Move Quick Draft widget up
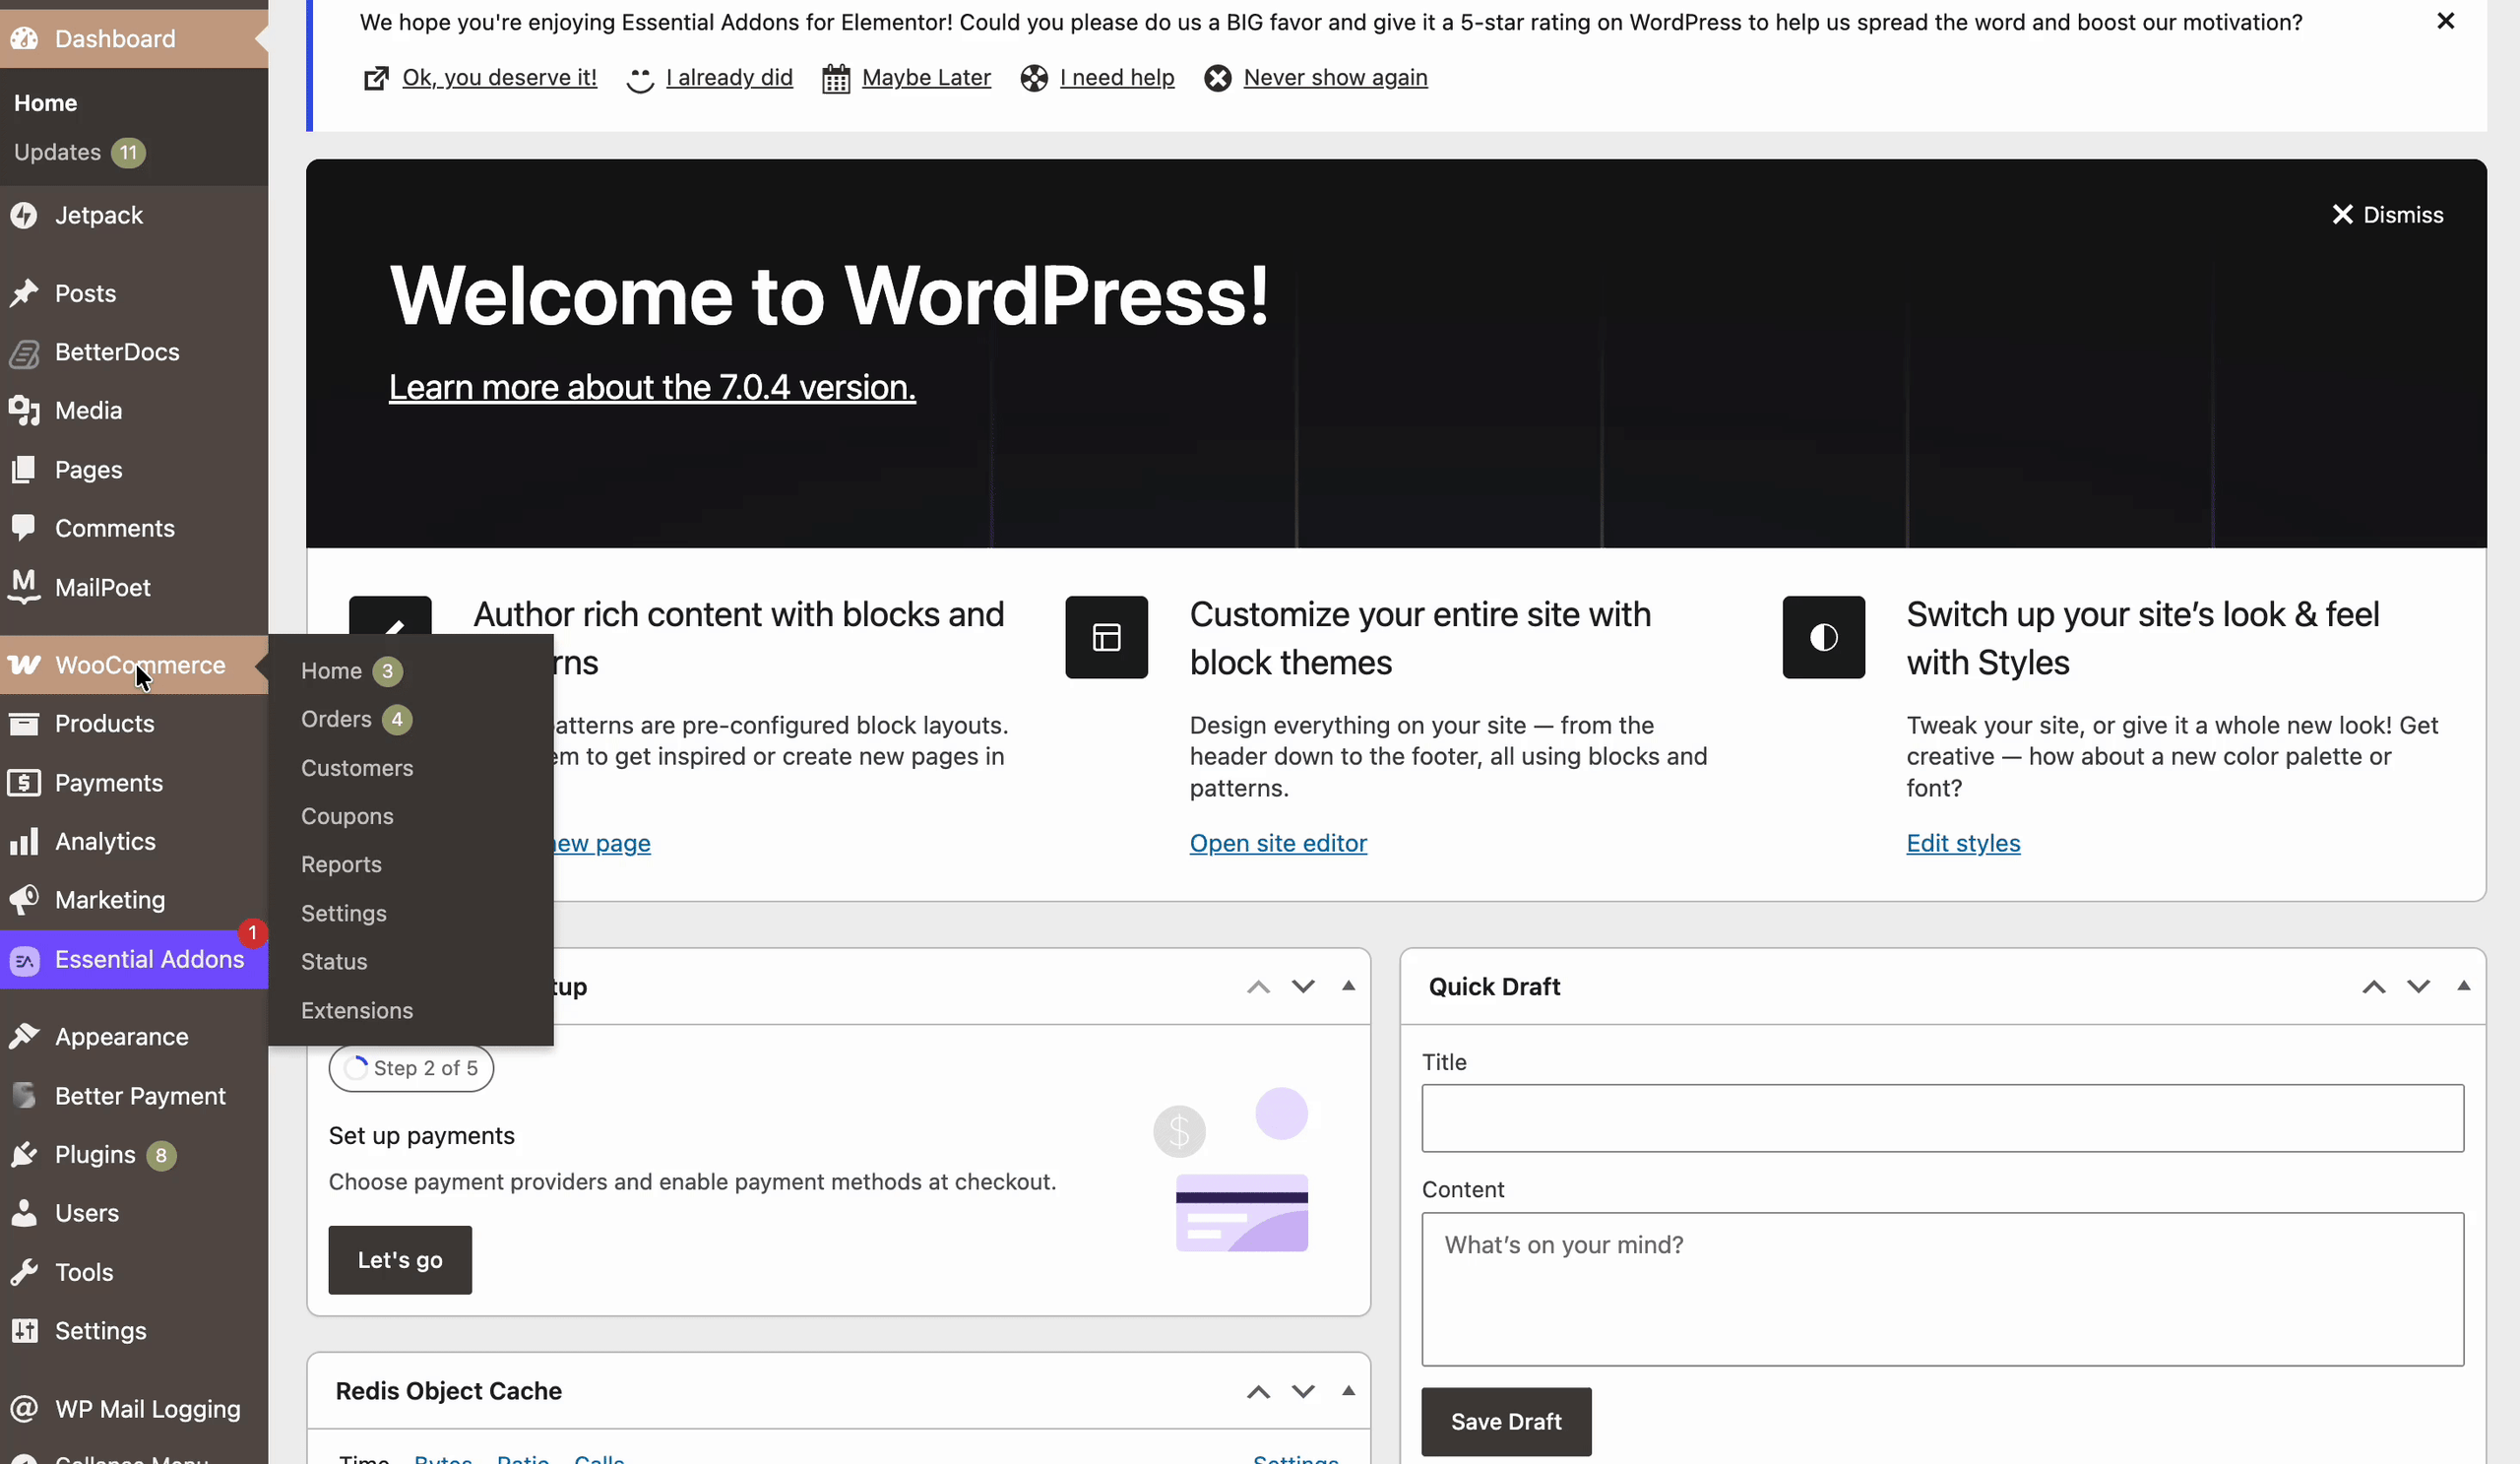The height and width of the screenshot is (1464, 2520). [x=2373, y=986]
